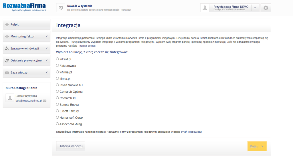Open Działania prewencyjne menu item
The image size is (293, 163).
(x=27, y=60)
